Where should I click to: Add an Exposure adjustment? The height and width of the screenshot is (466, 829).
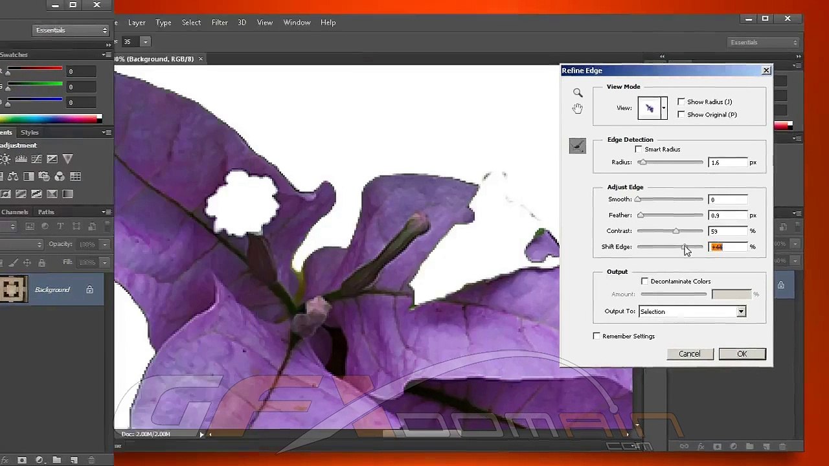[x=52, y=159]
